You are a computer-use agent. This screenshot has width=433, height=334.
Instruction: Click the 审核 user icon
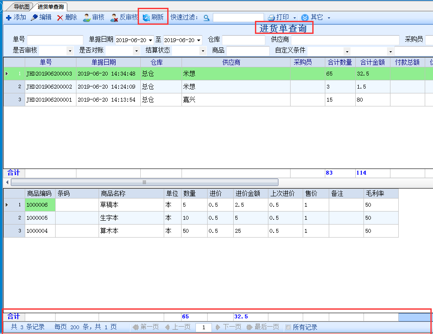(x=87, y=18)
